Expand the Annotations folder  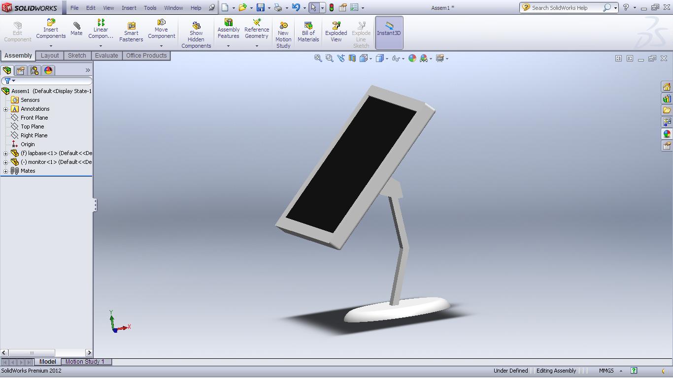5,109
